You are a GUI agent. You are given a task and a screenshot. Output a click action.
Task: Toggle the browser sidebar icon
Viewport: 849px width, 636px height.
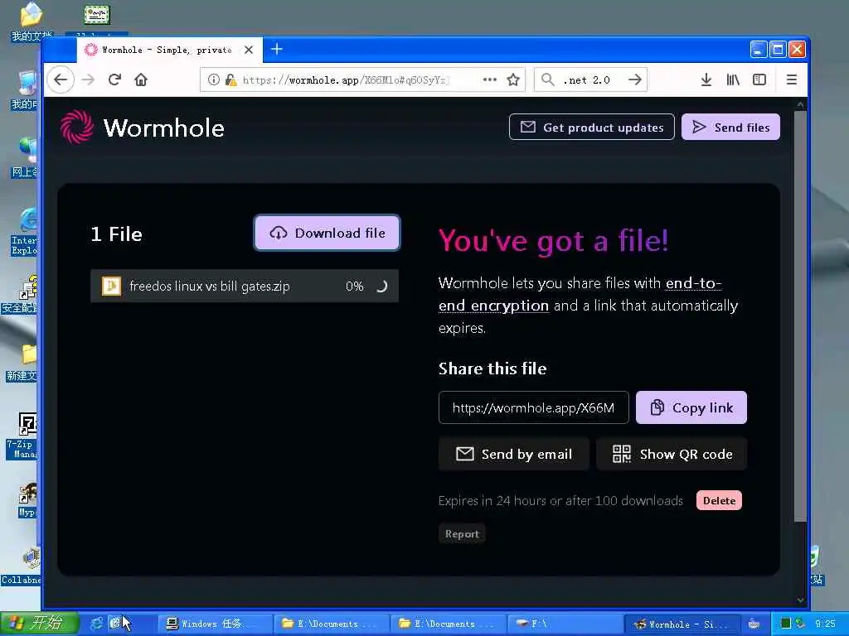click(x=759, y=80)
